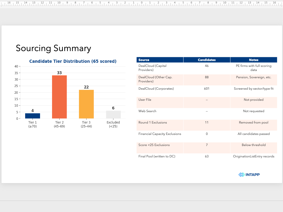Click the Intapp logo on slide
The width and height of the screenshot is (283, 212).
point(249,175)
